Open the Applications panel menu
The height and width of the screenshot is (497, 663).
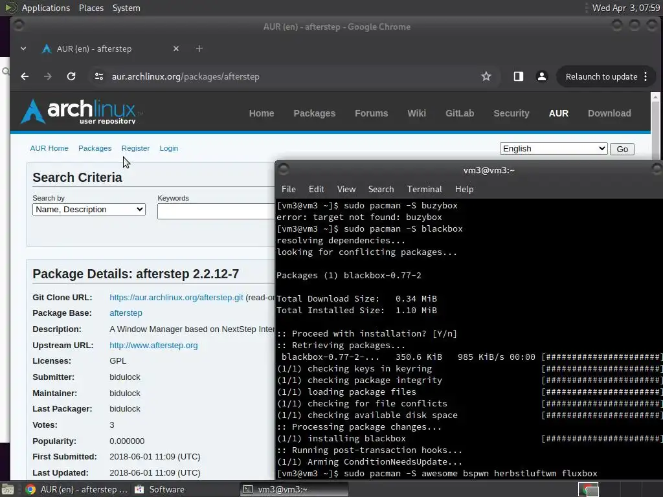point(46,8)
